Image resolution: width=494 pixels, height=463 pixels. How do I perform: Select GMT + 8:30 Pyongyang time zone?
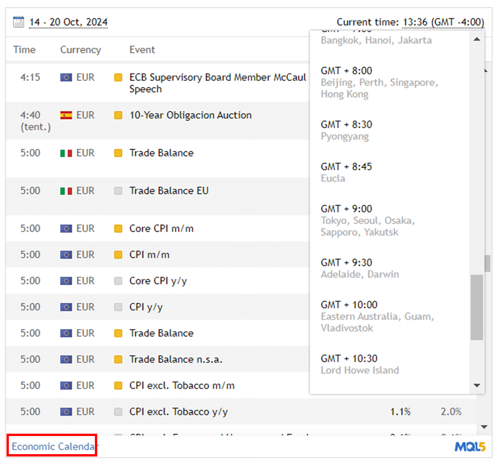(347, 130)
